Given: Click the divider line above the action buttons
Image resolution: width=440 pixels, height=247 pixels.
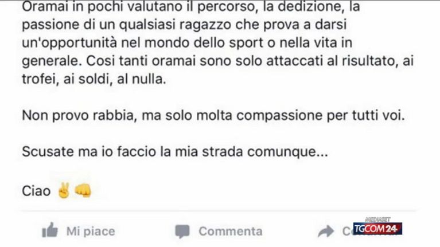Looking at the screenshot, I should point(219,210).
